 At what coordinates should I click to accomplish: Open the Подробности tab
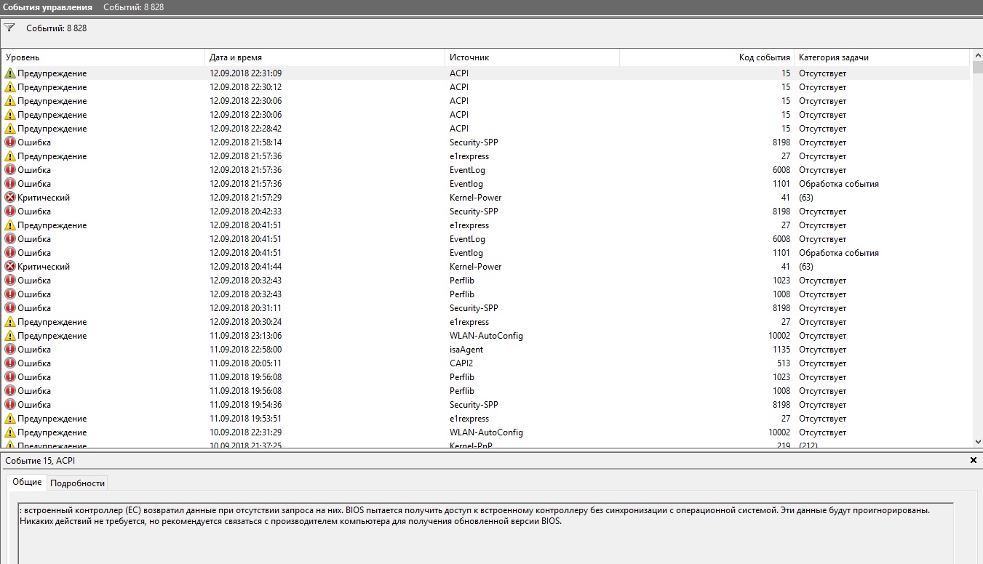coord(78,483)
